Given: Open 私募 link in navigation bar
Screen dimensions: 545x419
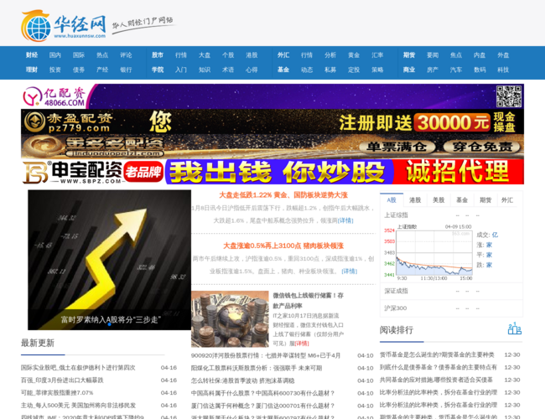Looking at the screenshot, I should coord(330,70).
